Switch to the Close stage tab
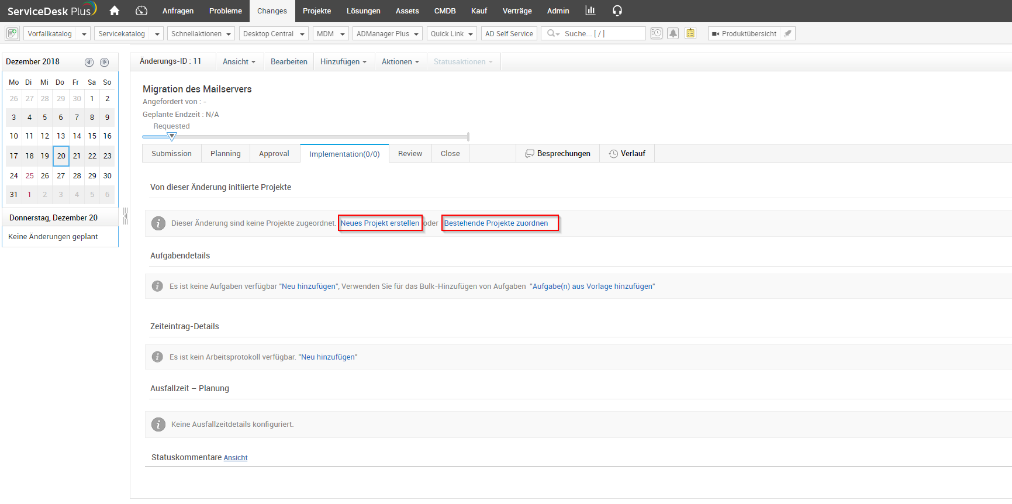 [x=450, y=153]
